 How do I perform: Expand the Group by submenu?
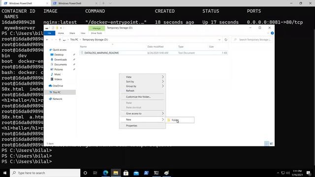coord(142,86)
